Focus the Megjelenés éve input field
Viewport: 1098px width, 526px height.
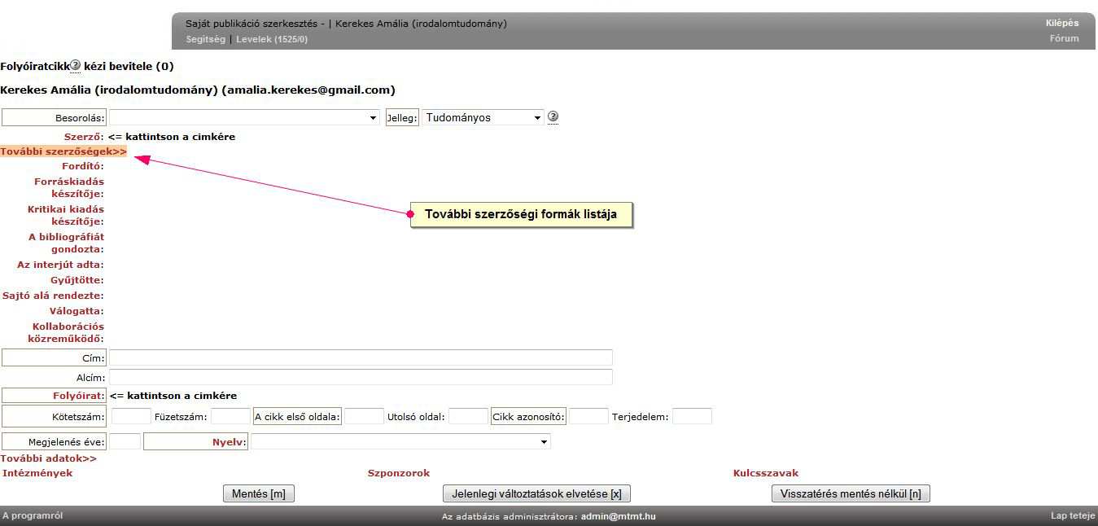[x=125, y=441]
